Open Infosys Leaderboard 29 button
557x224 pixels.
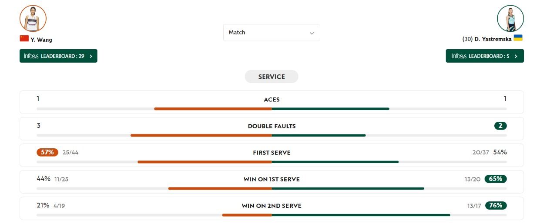click(58, 56)
